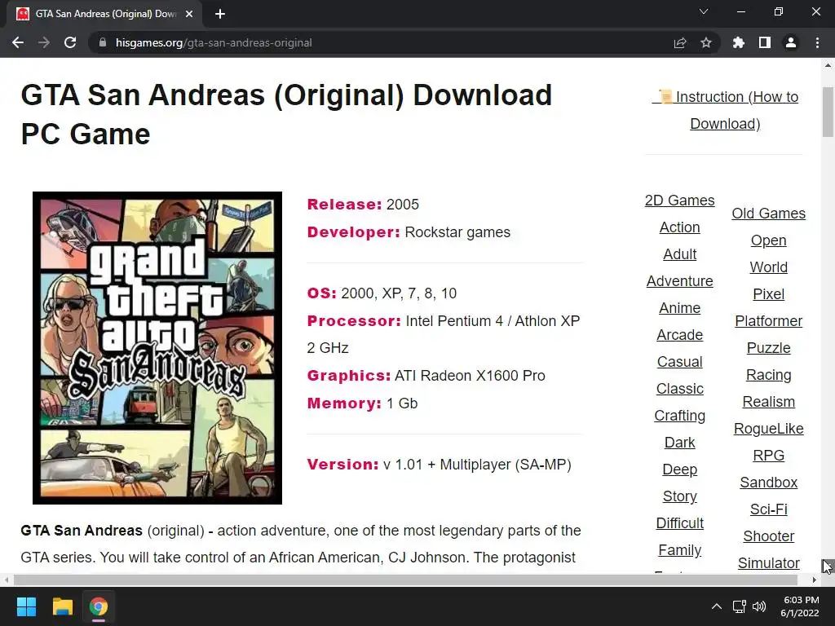Open the Chrome three-dot menu
835x626 pixels.
pyautogui.click(x=817, y=42)
